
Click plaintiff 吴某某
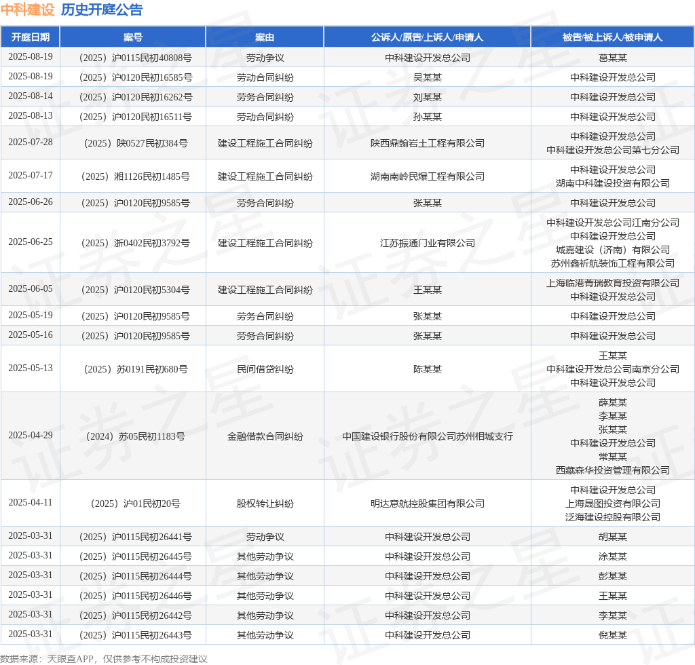point(428,77)
